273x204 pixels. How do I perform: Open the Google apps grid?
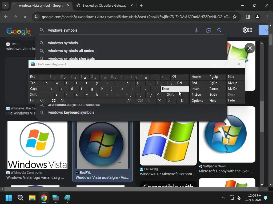(250, 30)
